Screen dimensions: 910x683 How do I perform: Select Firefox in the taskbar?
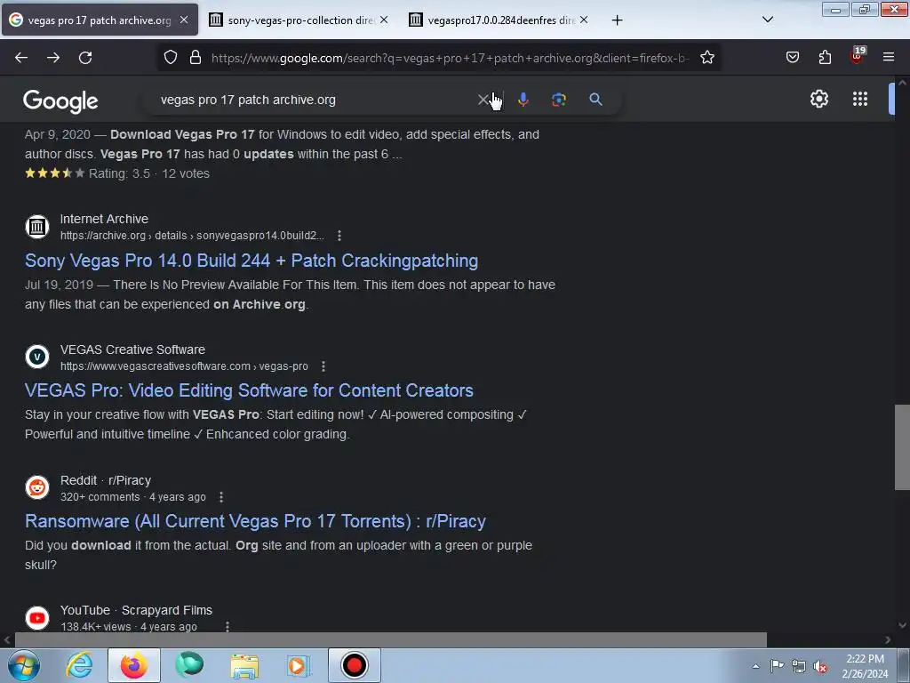133,665
